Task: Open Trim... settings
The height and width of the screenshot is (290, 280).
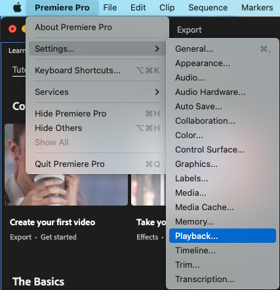Action: point(222,265)
